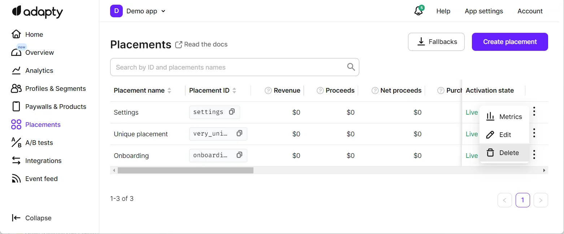Viewport: 564px width, 234px height.
Task: Sort by Placement ID column
Action: (x=234, y=90)
